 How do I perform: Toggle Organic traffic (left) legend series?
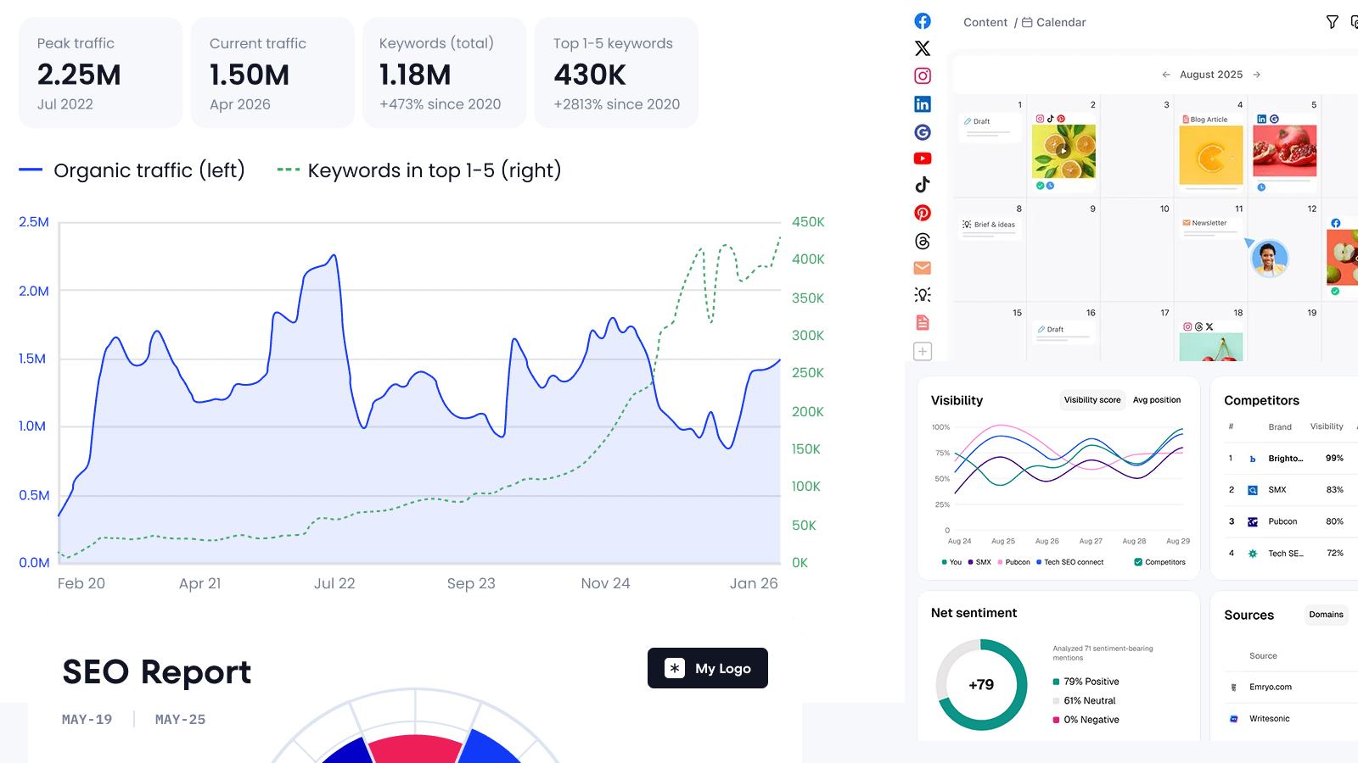132,170
